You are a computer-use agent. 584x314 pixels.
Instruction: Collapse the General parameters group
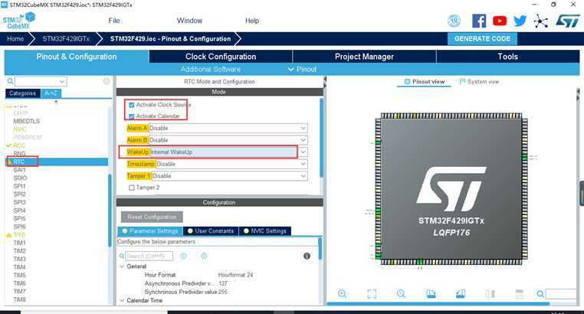pos(122,267)
